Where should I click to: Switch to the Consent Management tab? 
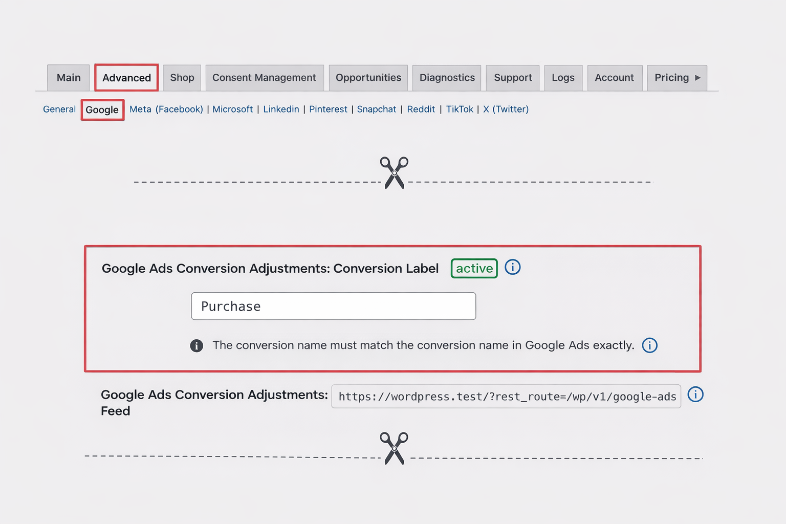pyautogui.click(x=264, y=78)
